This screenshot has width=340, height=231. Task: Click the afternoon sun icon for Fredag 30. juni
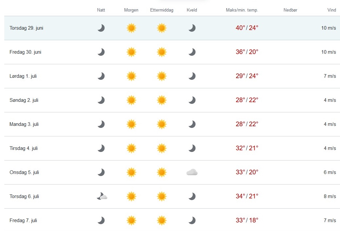pos(162,52)
